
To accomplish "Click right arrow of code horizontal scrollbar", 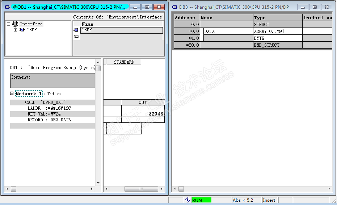I will [x=92, y=189].
